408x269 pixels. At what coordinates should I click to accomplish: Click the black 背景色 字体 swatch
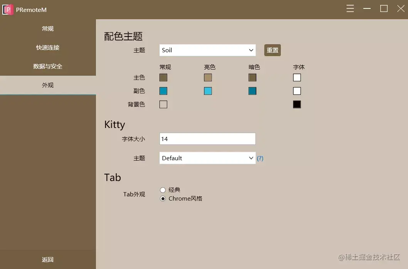click(x=297, y=104)
